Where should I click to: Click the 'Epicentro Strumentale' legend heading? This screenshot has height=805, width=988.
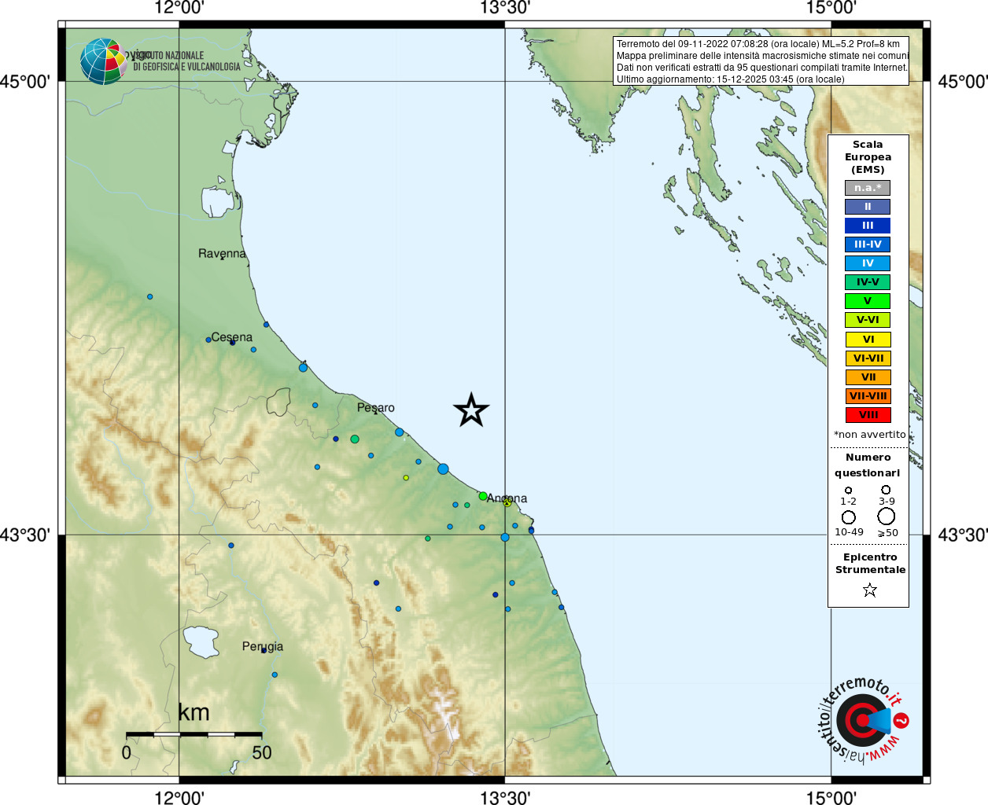point(870,564)
